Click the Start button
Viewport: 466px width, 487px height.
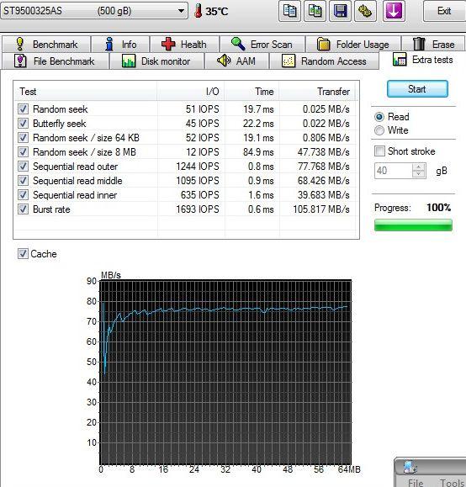click(417, 89)
